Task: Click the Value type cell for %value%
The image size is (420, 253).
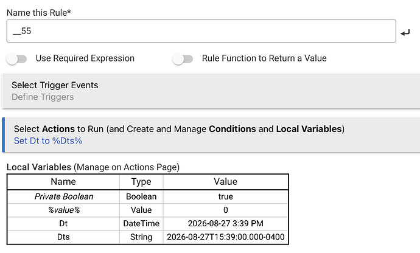Action: [141, 210]
